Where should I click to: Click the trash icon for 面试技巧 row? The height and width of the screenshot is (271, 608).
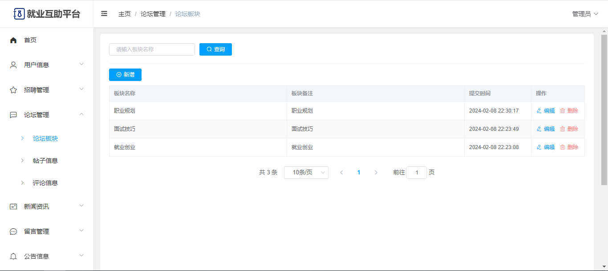point(562,129)
